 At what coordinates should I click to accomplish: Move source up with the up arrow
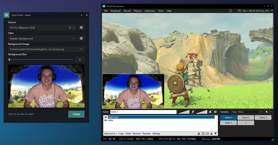(211, 134)
